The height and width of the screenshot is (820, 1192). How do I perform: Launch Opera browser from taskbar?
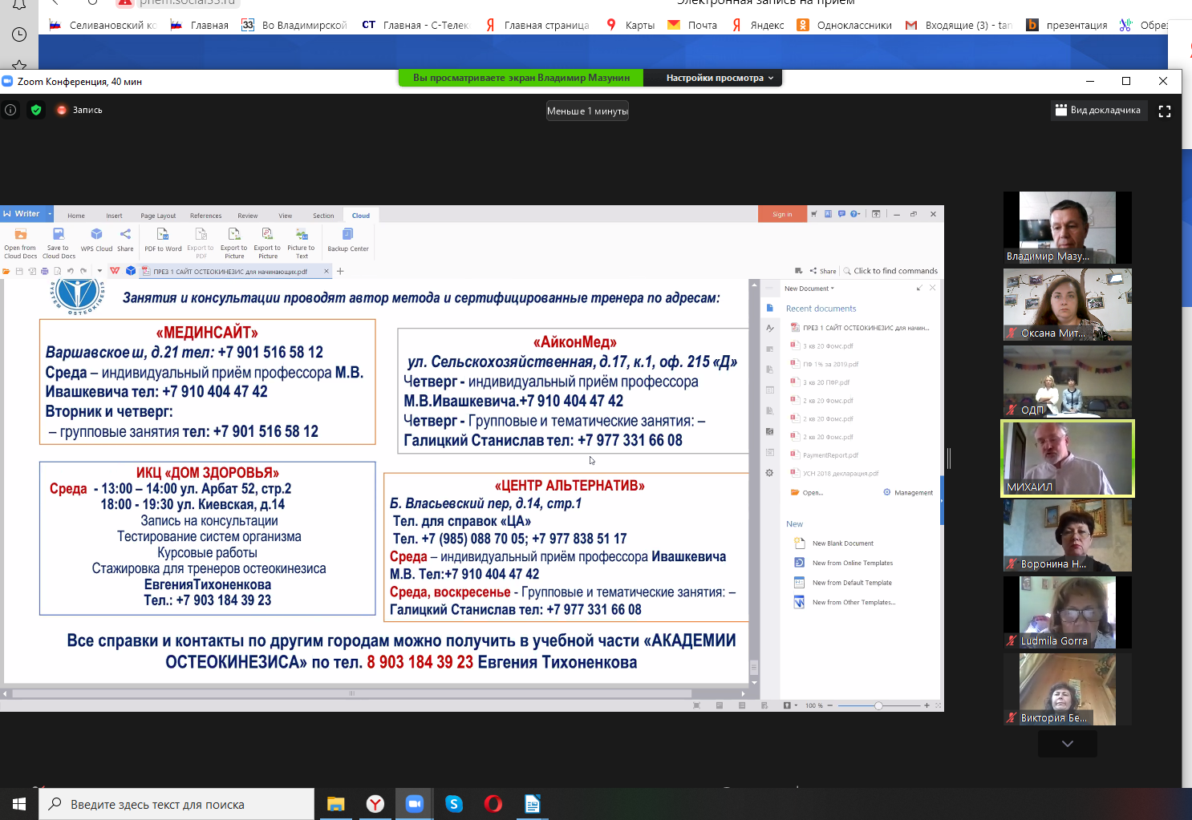493,804
